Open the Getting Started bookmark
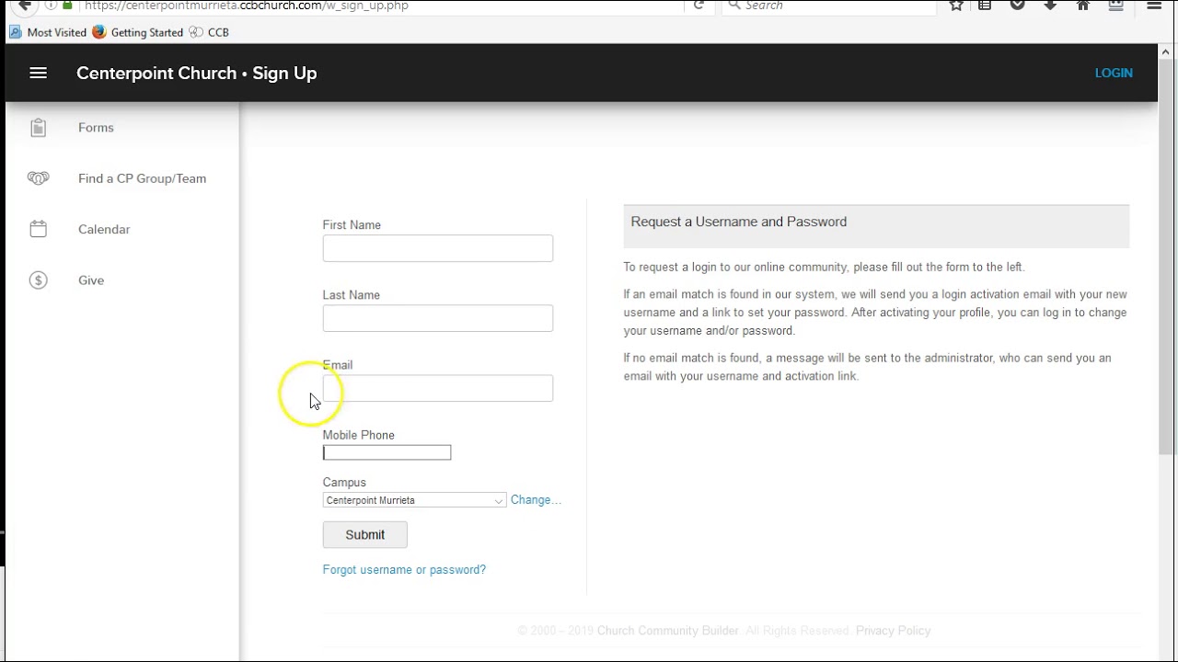Image resolution: width=1178 pixels, height=662 pixels. 138,32
